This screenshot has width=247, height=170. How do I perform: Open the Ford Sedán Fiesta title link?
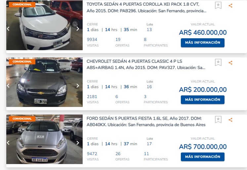(x=146, y=121)
